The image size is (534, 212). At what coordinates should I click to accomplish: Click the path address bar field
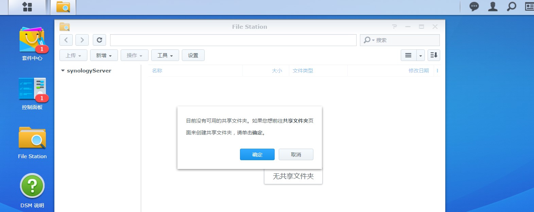pyautogui.click(x=233, y=40)
